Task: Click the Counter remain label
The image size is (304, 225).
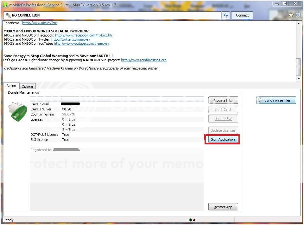Action: pyautogui.click(x=42, y=114)
